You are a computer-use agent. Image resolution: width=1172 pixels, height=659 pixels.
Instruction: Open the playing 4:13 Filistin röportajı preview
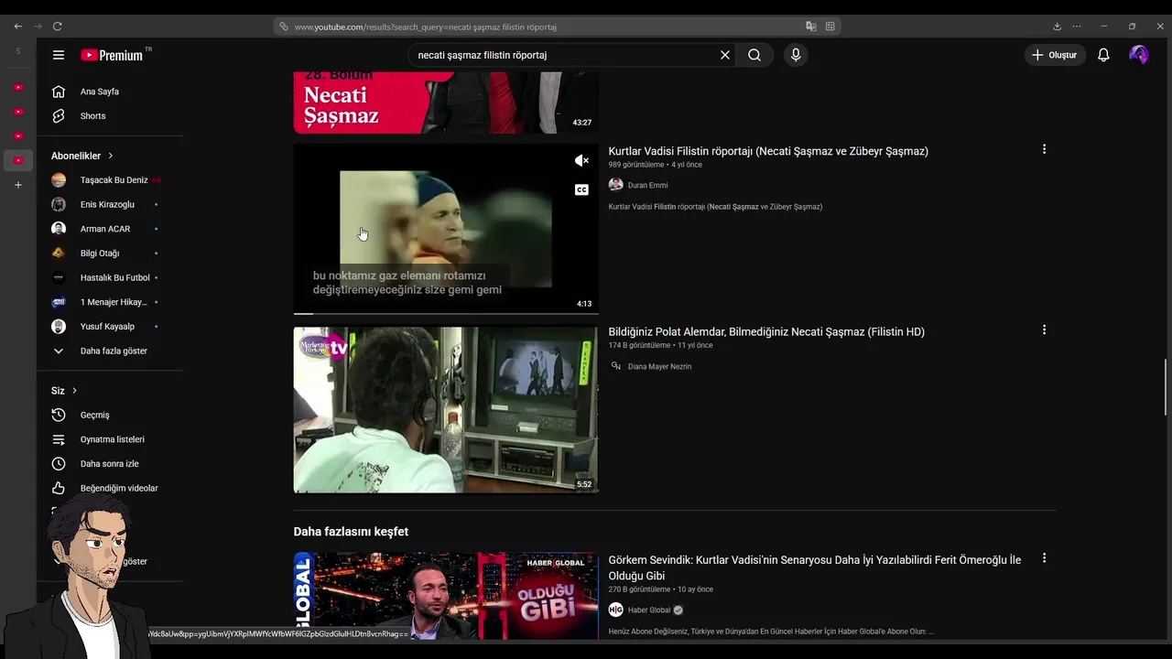pyautogui.click(x=446, y=229)
